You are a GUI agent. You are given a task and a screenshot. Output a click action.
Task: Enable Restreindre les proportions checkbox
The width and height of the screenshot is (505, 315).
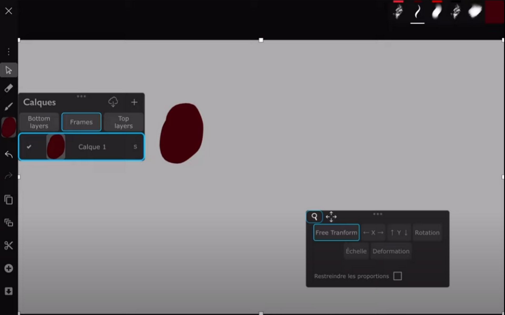[397, 276]
